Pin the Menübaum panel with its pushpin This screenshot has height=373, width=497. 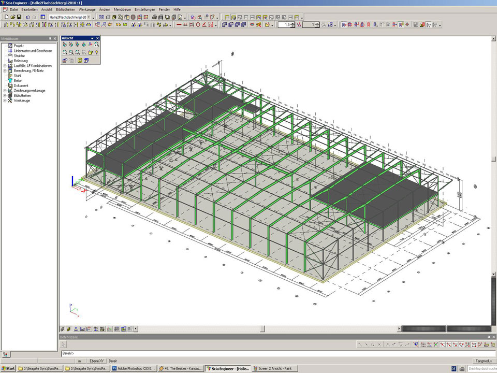[50, 39]
